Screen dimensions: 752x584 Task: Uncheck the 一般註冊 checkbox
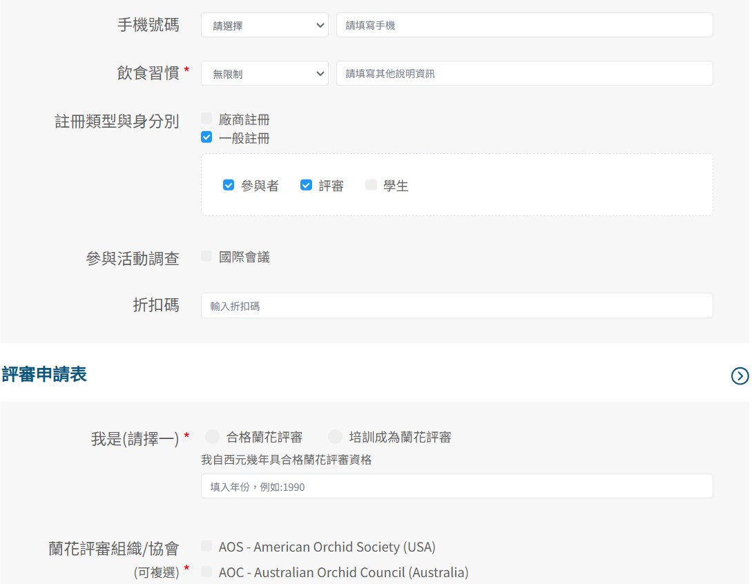coord(206,137)
